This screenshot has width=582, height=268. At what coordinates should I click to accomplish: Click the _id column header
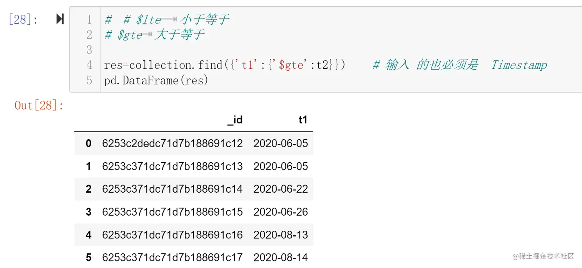tap(235, 120)
